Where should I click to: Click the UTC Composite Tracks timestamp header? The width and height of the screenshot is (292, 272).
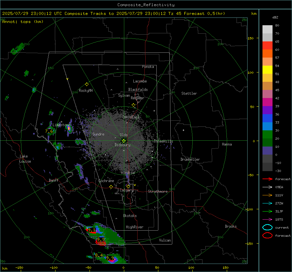coord(114,14)
